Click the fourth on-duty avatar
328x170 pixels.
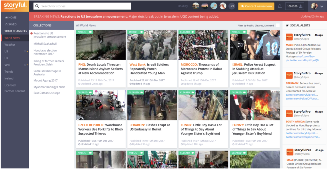223,6
